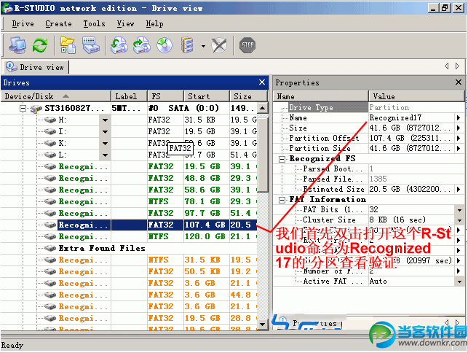
Task: Open the Active FAT value dropdown
Action: pos(459,282)
